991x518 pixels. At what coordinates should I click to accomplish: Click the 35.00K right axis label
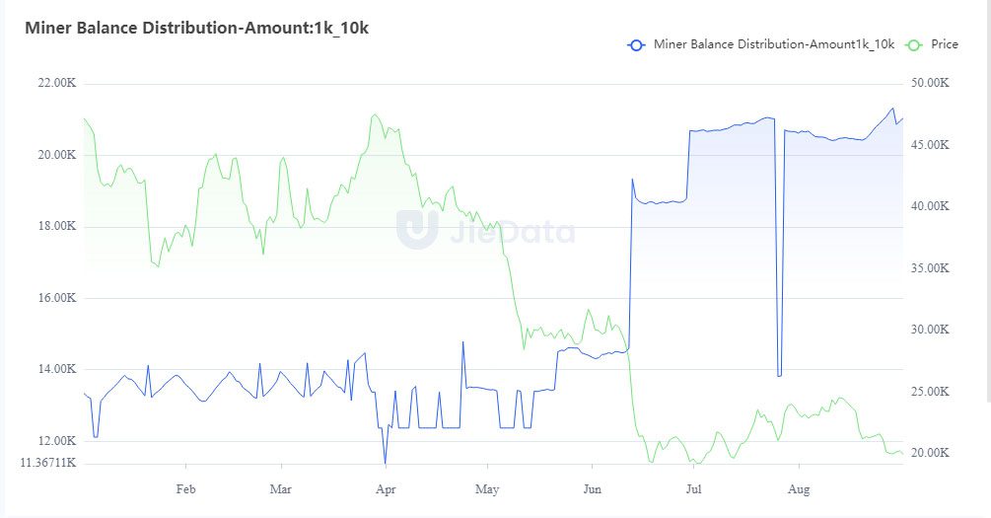point(930,268)
